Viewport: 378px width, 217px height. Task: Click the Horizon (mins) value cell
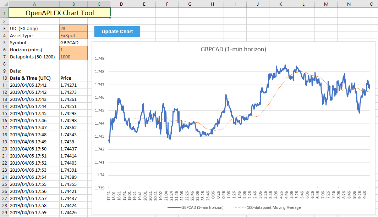tap(73, 50)
